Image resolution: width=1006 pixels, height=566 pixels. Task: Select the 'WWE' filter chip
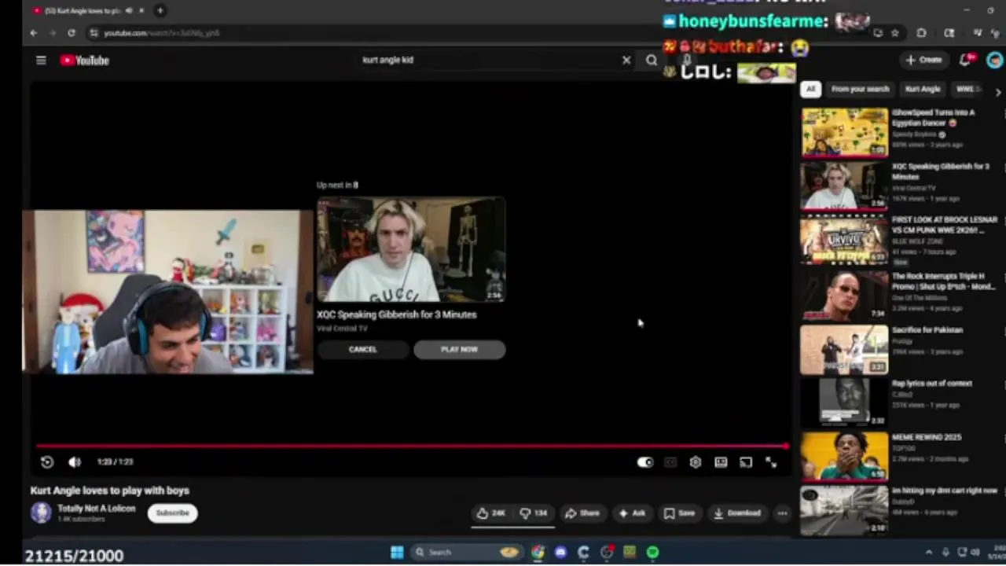point(967,89)
